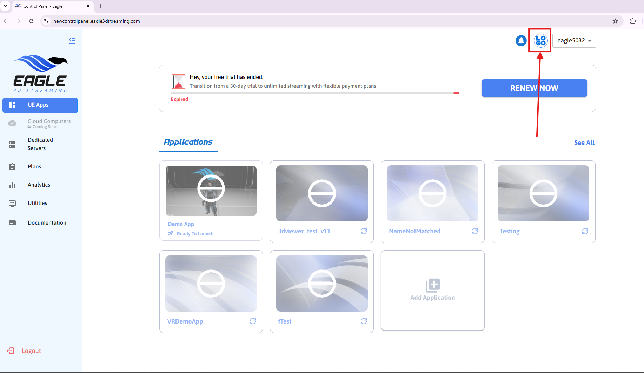Open the Utilities section
The image size is (644, 373).
tap(37, 203)
